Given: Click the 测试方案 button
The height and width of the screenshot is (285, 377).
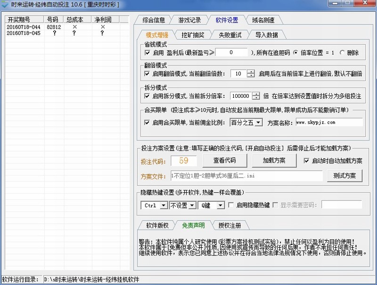Looking at the screenshot, I should [344, 176].
